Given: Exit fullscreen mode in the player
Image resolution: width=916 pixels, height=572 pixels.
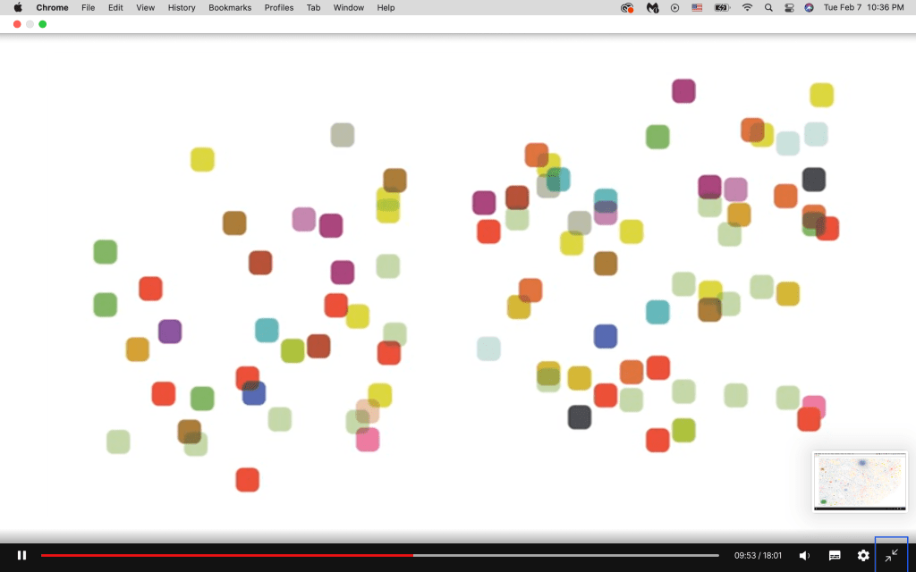Looking at the screenshot, I should click(x=891, y=555).
